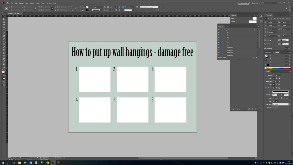
Task: Choose the Scissors tool
Action: point(4,47)
